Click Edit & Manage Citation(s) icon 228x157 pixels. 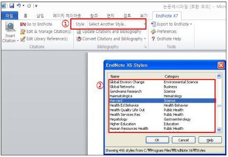[23, 31]
